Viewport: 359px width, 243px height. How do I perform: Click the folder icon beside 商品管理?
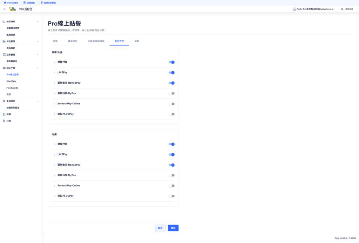[x=4, y=41]
